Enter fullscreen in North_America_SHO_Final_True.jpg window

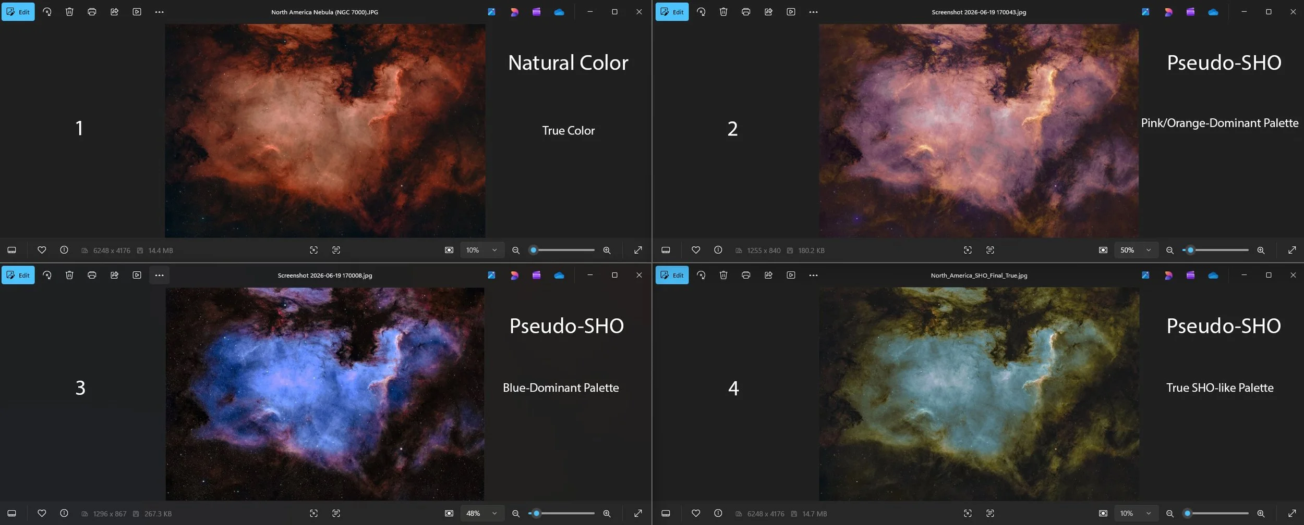tap(1292, 513)
